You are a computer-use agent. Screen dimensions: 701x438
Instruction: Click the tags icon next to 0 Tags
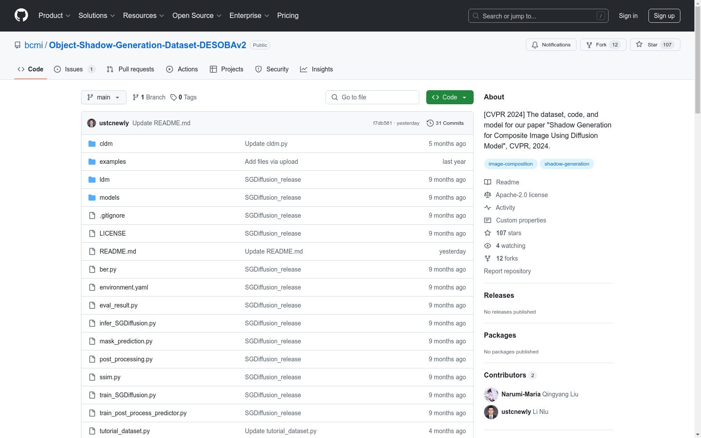click(x=173, y=97)
